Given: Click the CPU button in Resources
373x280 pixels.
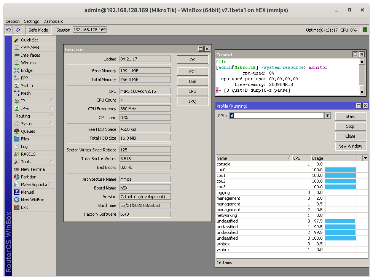Looking at the screenshot, I should click(193, 91).
